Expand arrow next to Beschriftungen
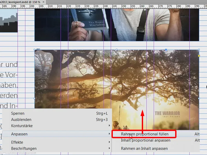 pos(109,148)
